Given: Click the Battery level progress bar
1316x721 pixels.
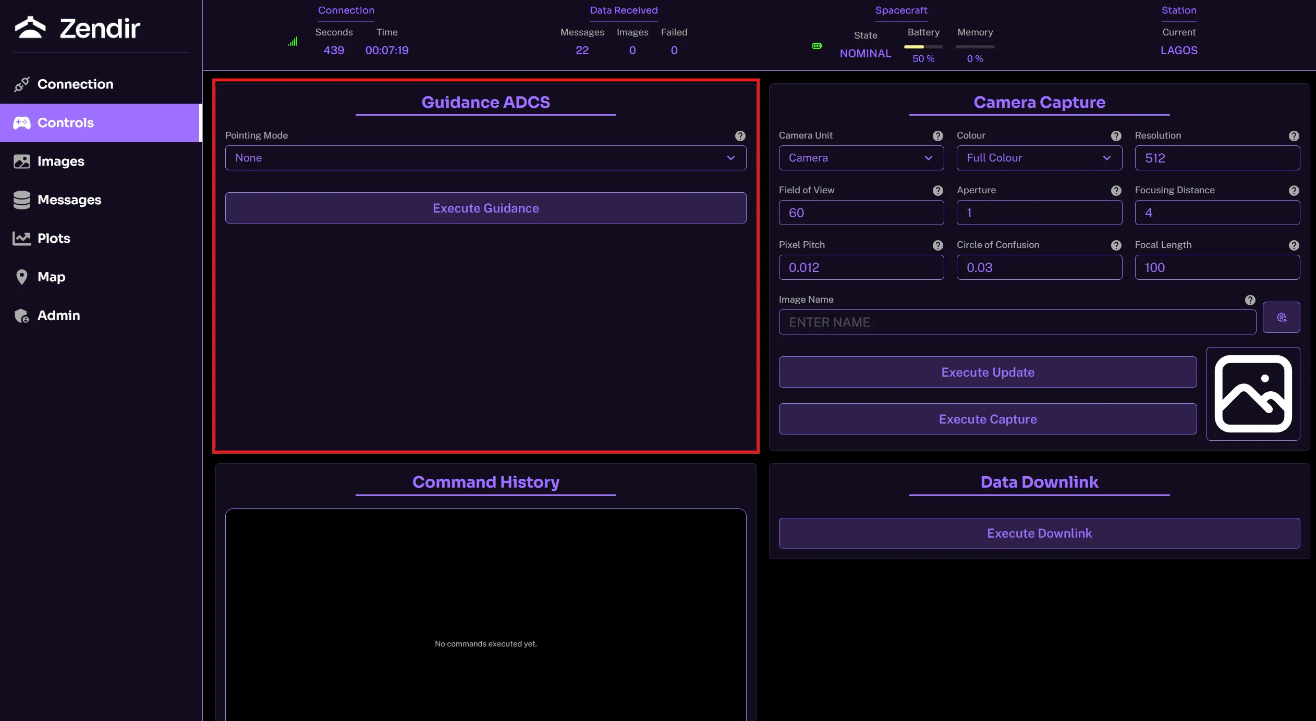Looking at the screenshot, I should click(923, 47).
